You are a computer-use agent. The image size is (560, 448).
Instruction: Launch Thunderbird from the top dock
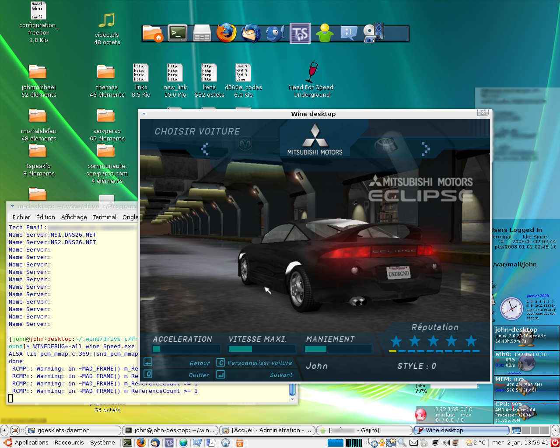[x=251, y=33]
